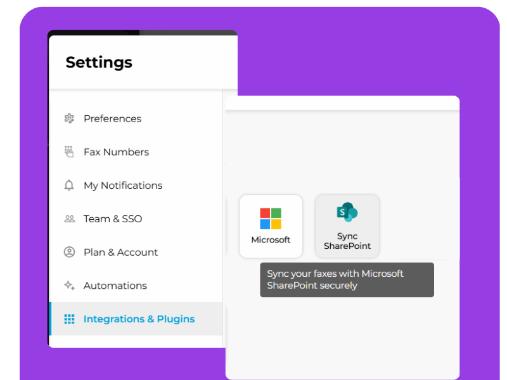Image resolution: width=507 pixels, height=380 pixels.
Task: Select Integrations & Plugins menu item
Action: 136,319
